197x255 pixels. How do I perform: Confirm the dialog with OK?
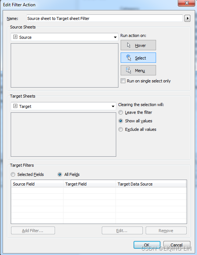147,245
